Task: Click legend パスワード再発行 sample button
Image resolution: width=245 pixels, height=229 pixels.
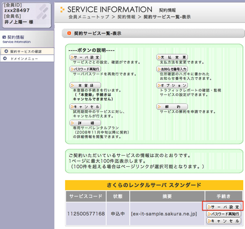Action: tap(85, 69)
